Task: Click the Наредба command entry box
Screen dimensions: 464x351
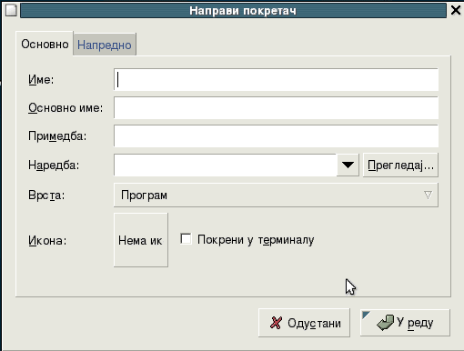Action: [225, 165]
